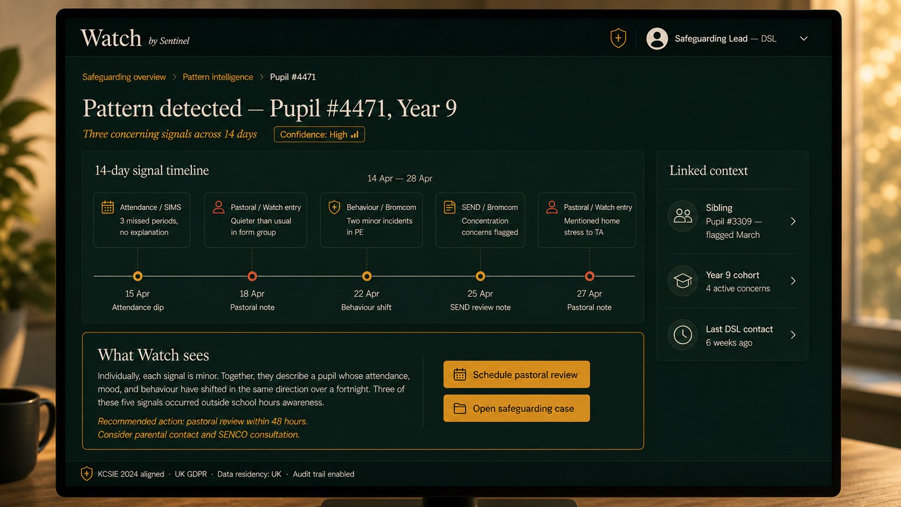Click the Audit trail enabled footer text
This screenshot has width=901, height=507.
323,474
